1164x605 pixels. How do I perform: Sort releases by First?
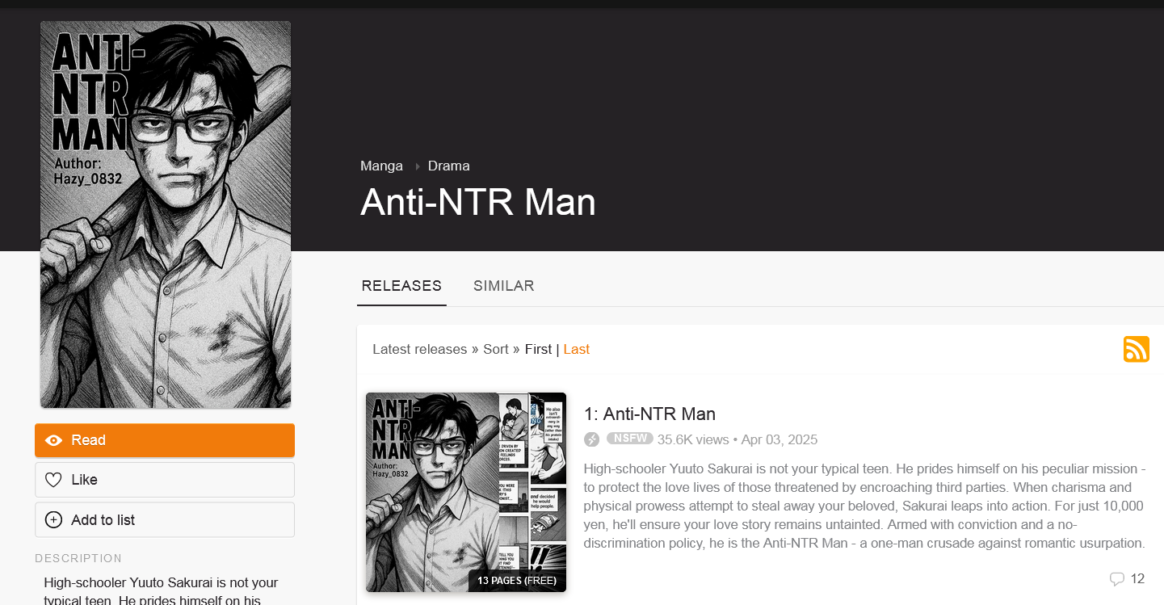[538, 349]
